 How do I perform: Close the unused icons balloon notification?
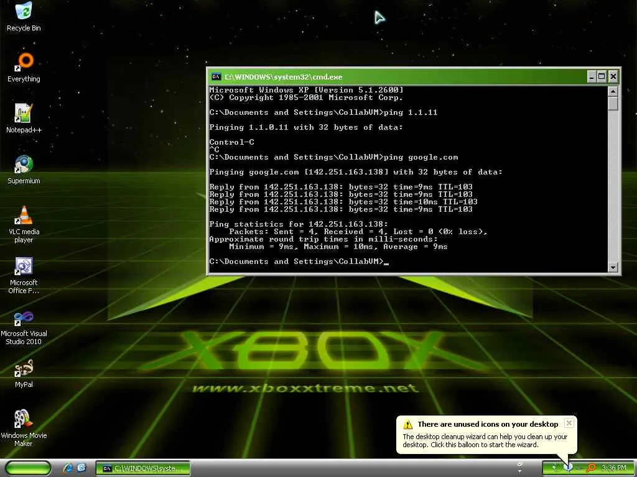click(x=569, y=423)
